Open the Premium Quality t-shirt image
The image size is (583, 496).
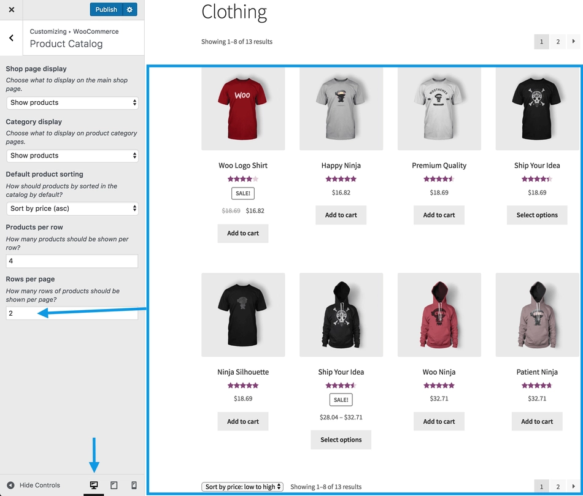coord(439,109)
